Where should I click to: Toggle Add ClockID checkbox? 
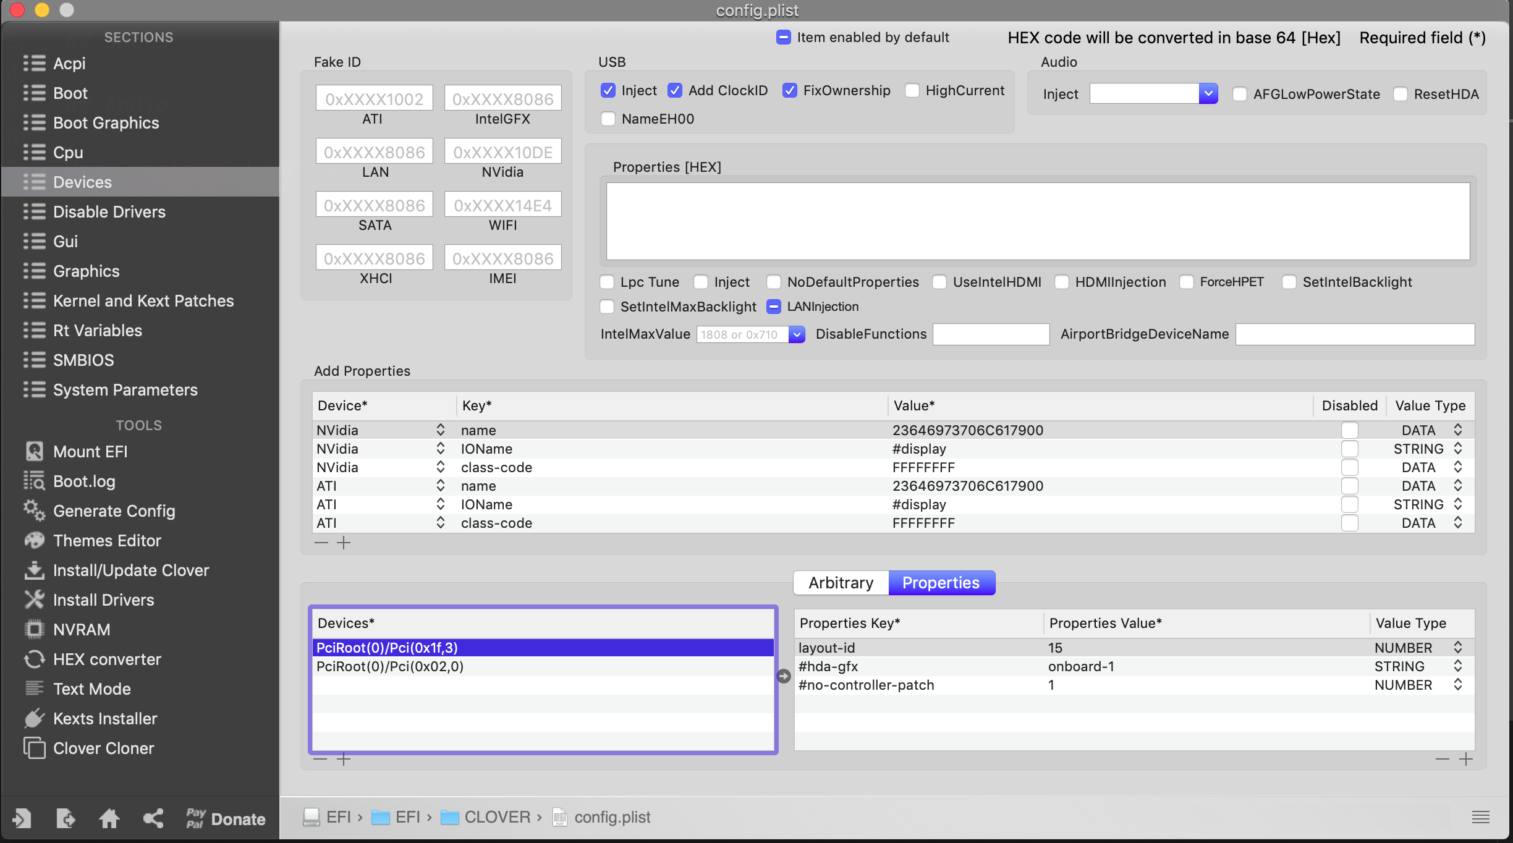click(x=675, y=90)
